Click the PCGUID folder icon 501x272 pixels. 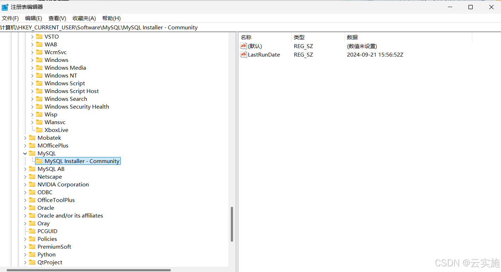pyautogui.click(x=32, y=231)
